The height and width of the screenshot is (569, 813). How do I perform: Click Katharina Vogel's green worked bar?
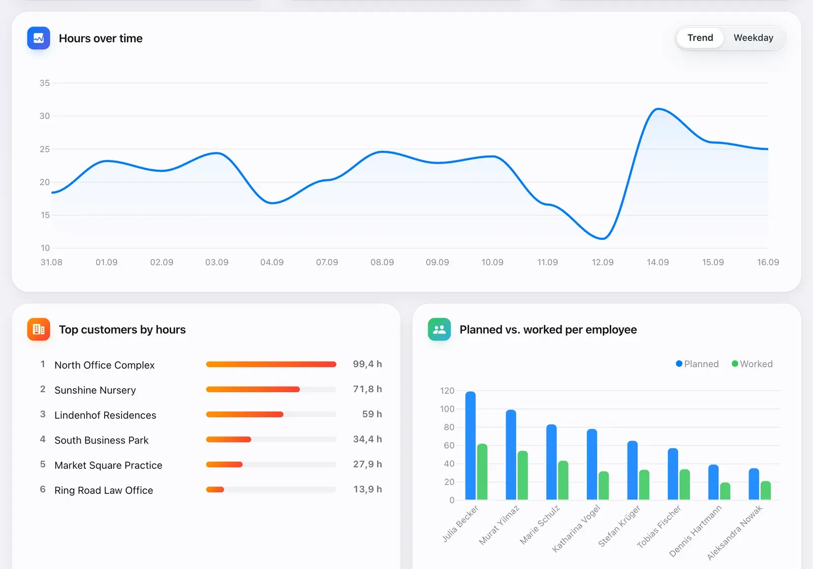coord(604,486)
